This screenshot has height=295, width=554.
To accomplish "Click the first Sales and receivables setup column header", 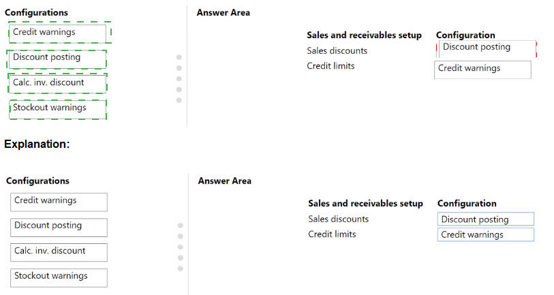I will pyautogui.click(x=364, y=35).
